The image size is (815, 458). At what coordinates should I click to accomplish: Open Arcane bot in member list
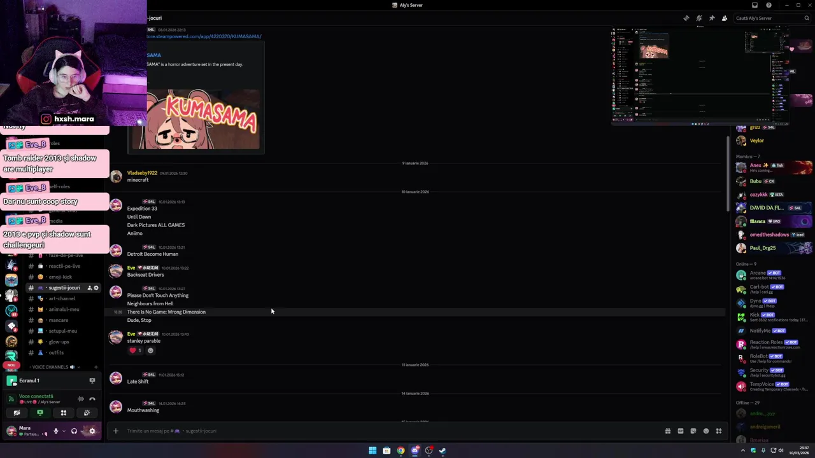[772, 275]
